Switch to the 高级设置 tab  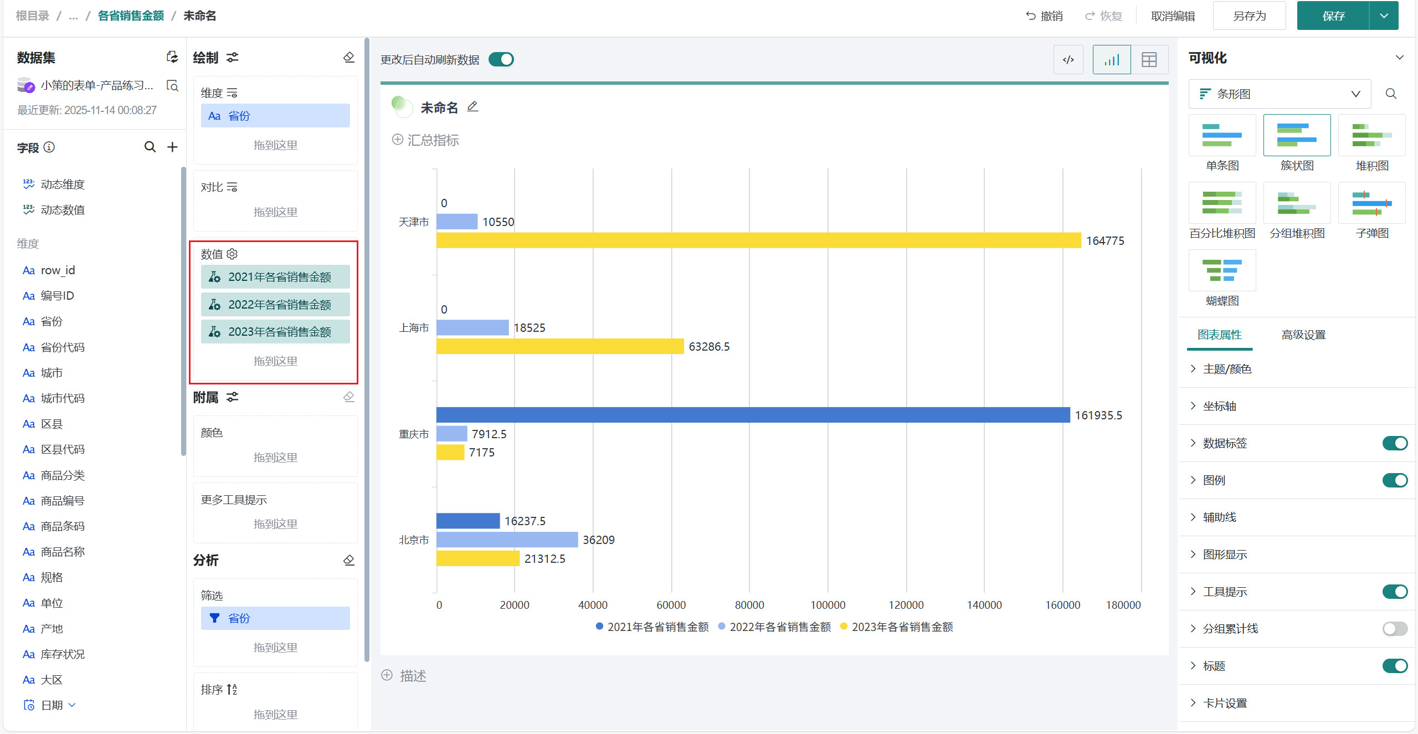[x=1303, y=335]
